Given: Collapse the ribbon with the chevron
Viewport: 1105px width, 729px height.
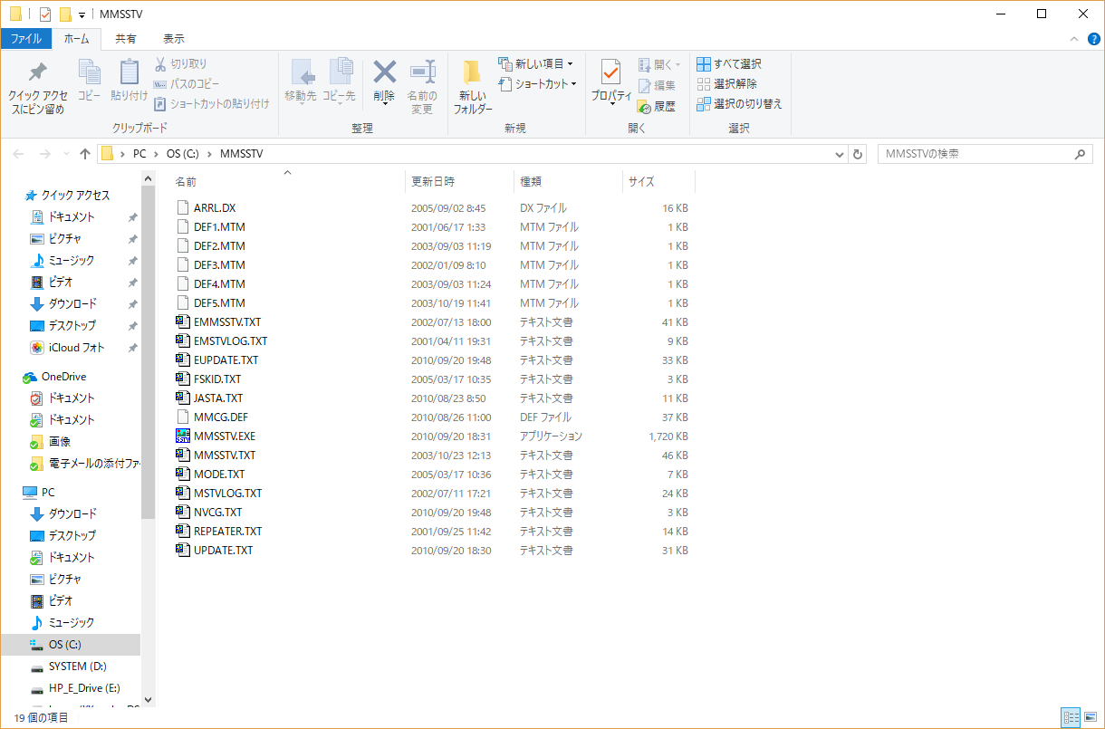Looking at the screenshot, I should [1073, 39].
